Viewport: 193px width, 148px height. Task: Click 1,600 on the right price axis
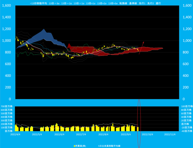[187, 5]
